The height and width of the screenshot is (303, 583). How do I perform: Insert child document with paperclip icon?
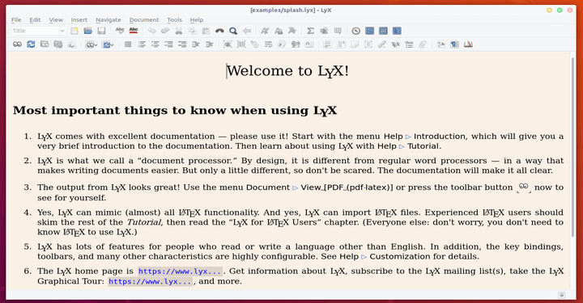coord(423,44)
